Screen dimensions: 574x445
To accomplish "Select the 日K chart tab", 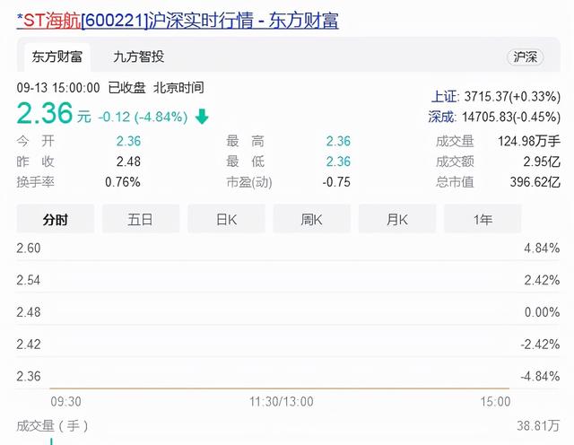I will pyautogui.click(x=226, y=220).
